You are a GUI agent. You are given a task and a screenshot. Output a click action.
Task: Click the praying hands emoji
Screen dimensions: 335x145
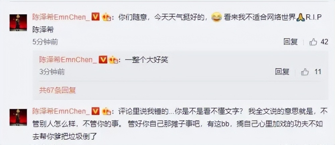[x=300, y=17]
